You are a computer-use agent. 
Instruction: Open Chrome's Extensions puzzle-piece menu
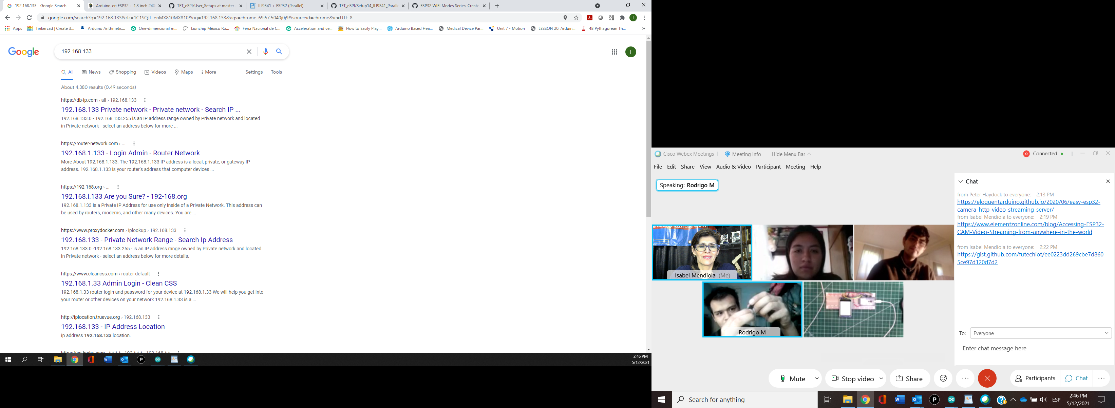[x=622, y=18]
